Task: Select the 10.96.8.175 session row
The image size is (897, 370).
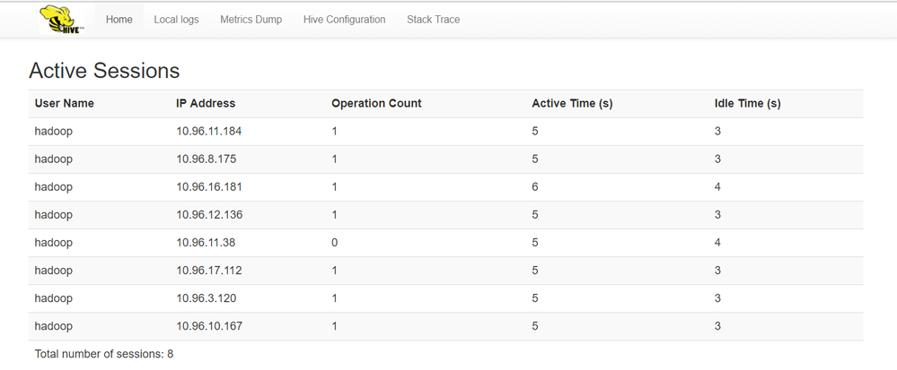Action: pos(206,159)
